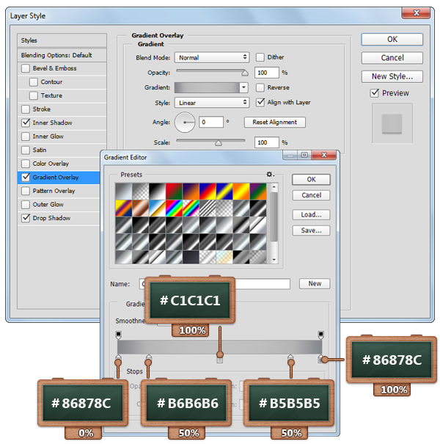The width and height of the screenshot is (440, 444).
Task: Uncheck the Drop Shadow style
Action: pyautogui.click(x=26, y=218)
